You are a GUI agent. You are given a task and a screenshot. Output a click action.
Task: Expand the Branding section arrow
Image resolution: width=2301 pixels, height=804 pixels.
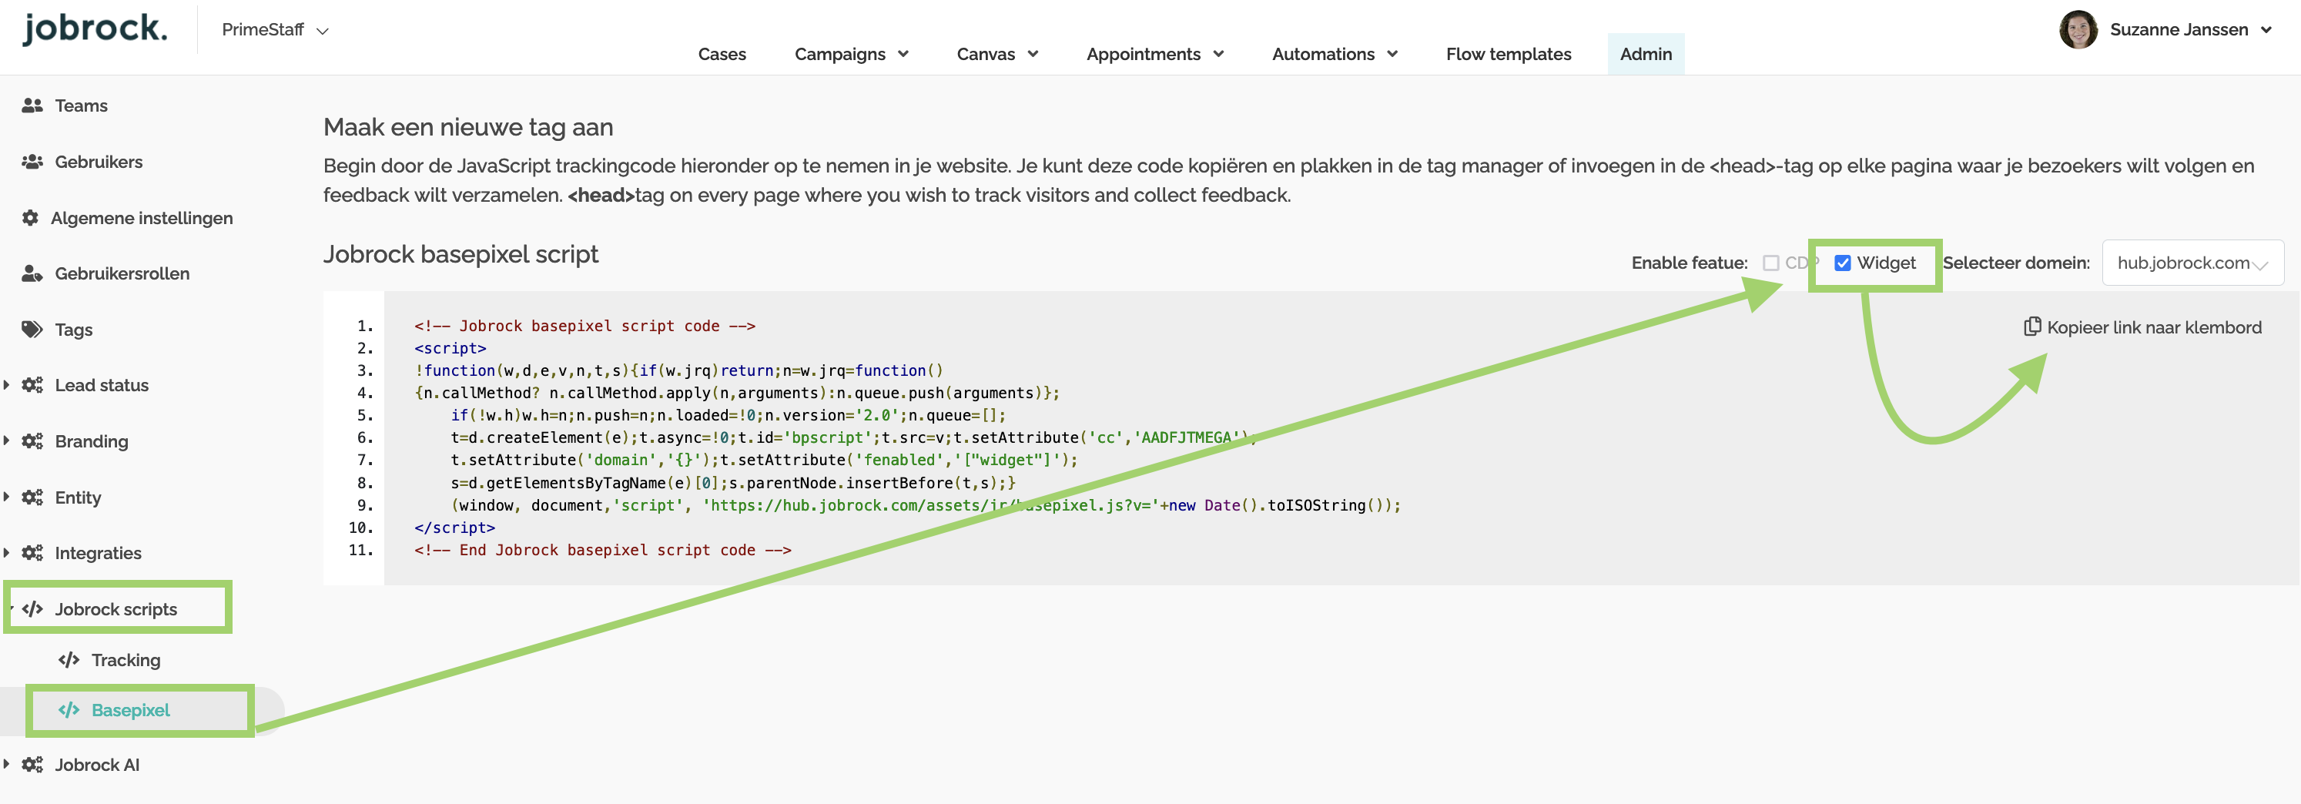tap(7, 441)
